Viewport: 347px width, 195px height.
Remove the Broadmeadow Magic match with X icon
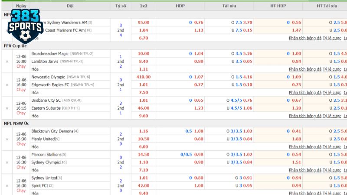(7, 61)
